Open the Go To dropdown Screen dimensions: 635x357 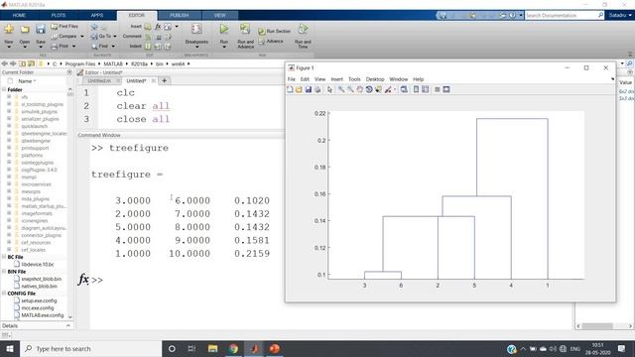[x=115, y=37]
